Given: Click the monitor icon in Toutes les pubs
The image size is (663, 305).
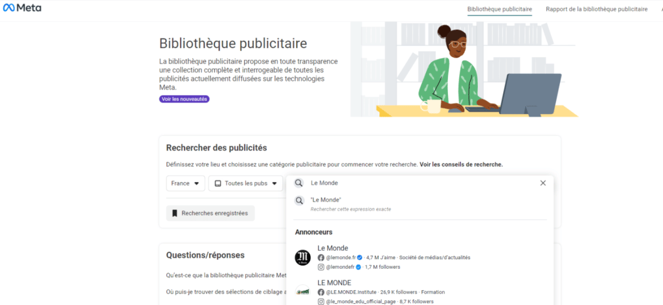Looking at the screenshot, I should click(x=218, y=184).
